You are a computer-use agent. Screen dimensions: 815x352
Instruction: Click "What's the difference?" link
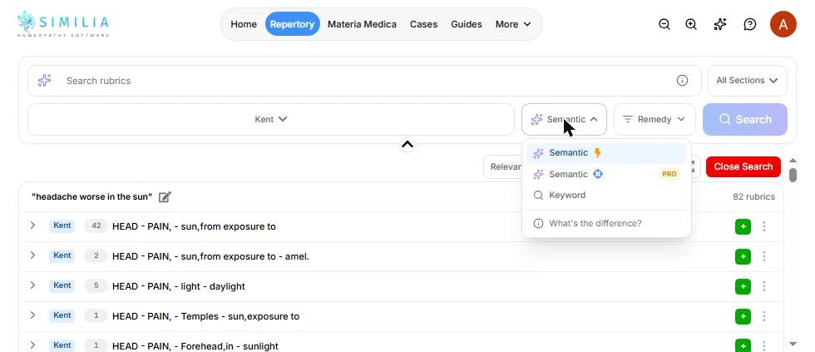[x=595, y=224]
